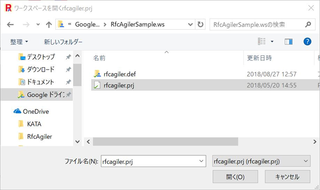Select デスクトップ in the navigation pane

tap(41, 57)
